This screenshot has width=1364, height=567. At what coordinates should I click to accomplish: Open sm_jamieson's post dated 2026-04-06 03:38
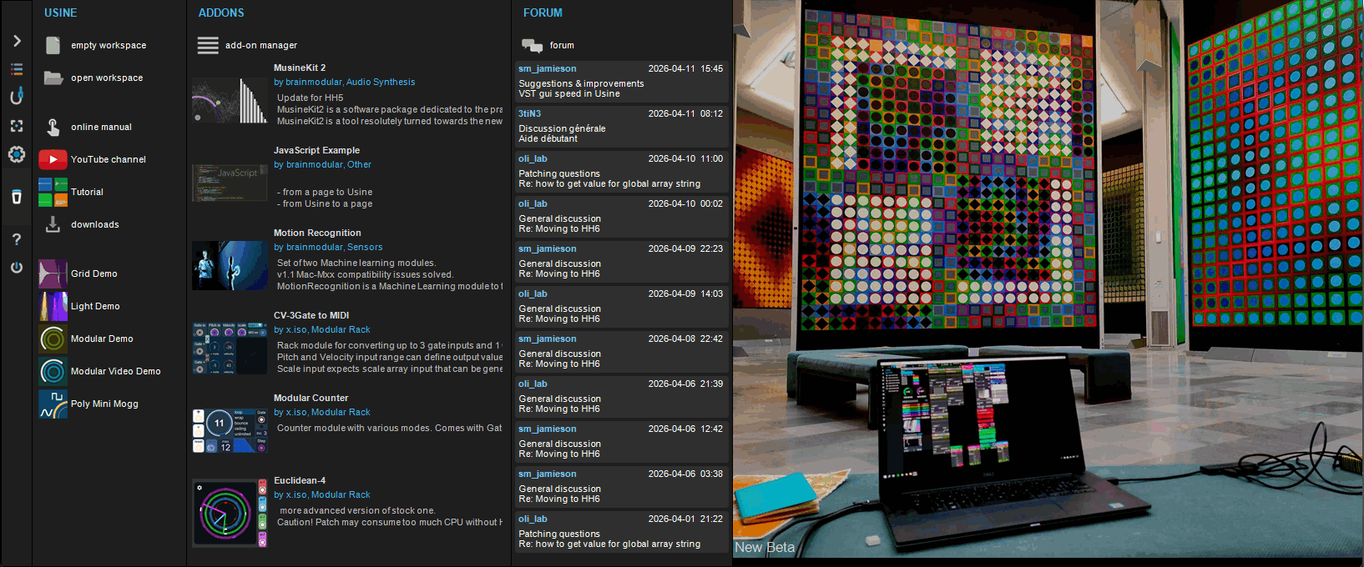(621, 487)
